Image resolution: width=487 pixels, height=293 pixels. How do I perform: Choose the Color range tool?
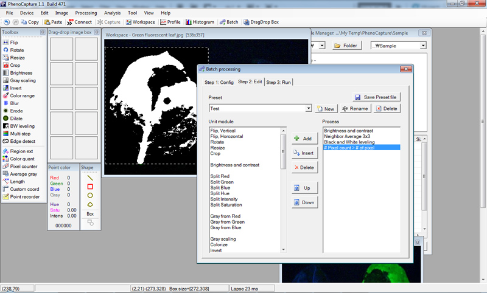(23, 95)
